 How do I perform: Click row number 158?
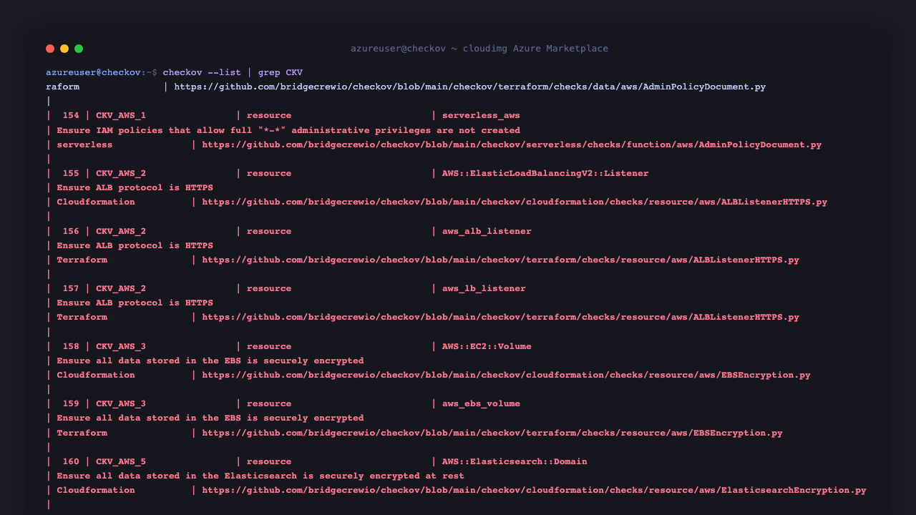point(71,346)
